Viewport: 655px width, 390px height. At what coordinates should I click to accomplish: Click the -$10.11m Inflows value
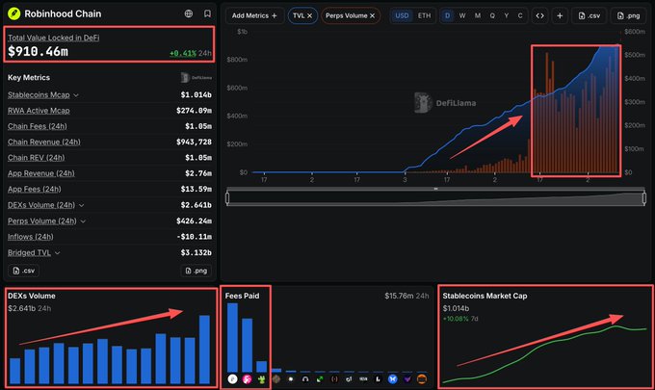194,237
